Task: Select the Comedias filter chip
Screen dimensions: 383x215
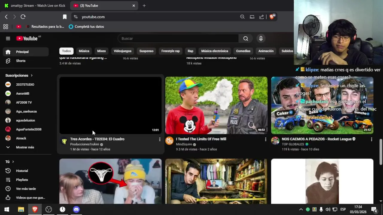Action: coord(243,51)
